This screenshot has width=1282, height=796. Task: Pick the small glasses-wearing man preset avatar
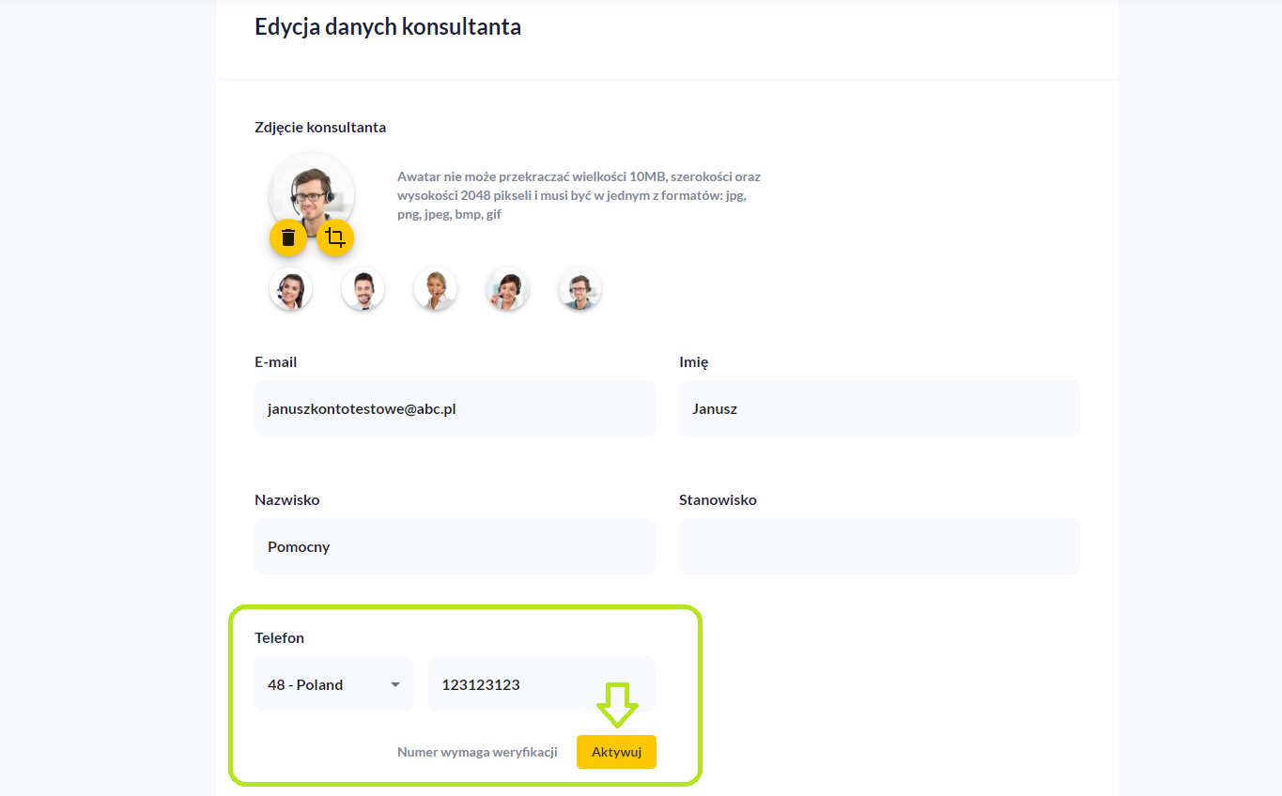pos(580,289)
